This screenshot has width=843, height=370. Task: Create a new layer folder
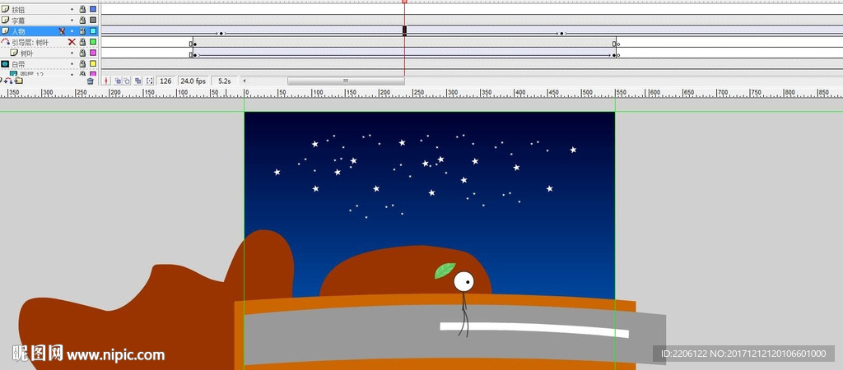point(19,81)
